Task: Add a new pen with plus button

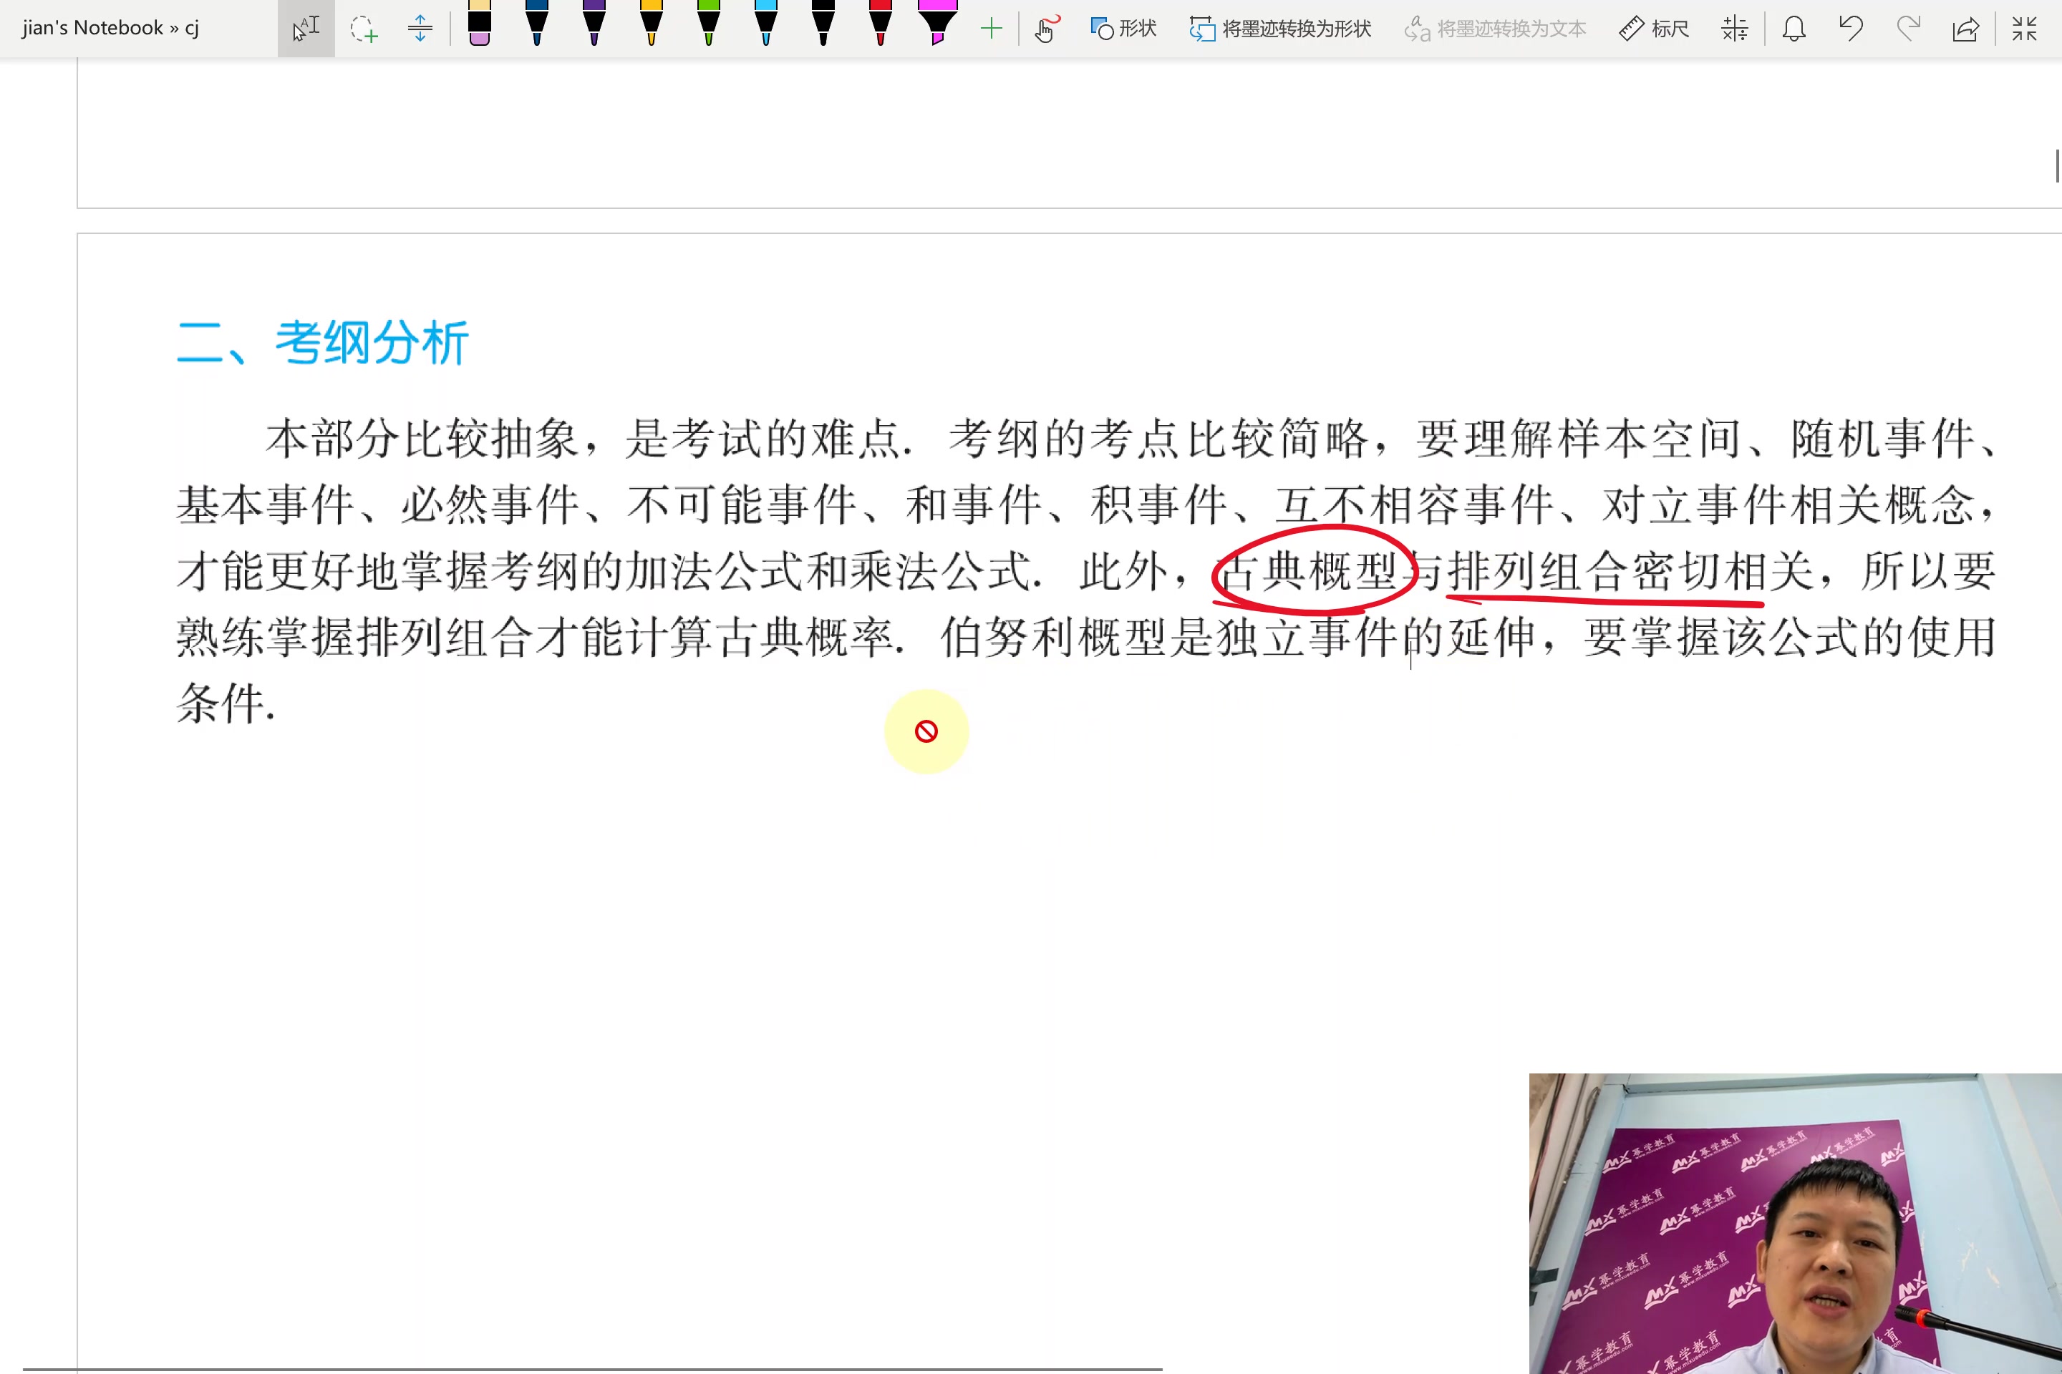Action: [x=992, y=29]
